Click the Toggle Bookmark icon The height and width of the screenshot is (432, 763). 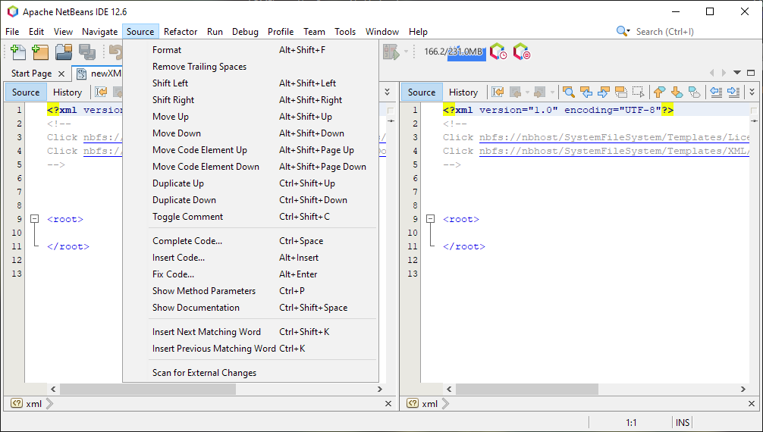[695, 92]
